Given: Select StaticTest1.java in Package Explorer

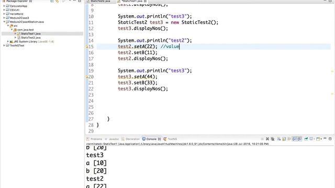Looking at the screenshot, I should 30,33.
